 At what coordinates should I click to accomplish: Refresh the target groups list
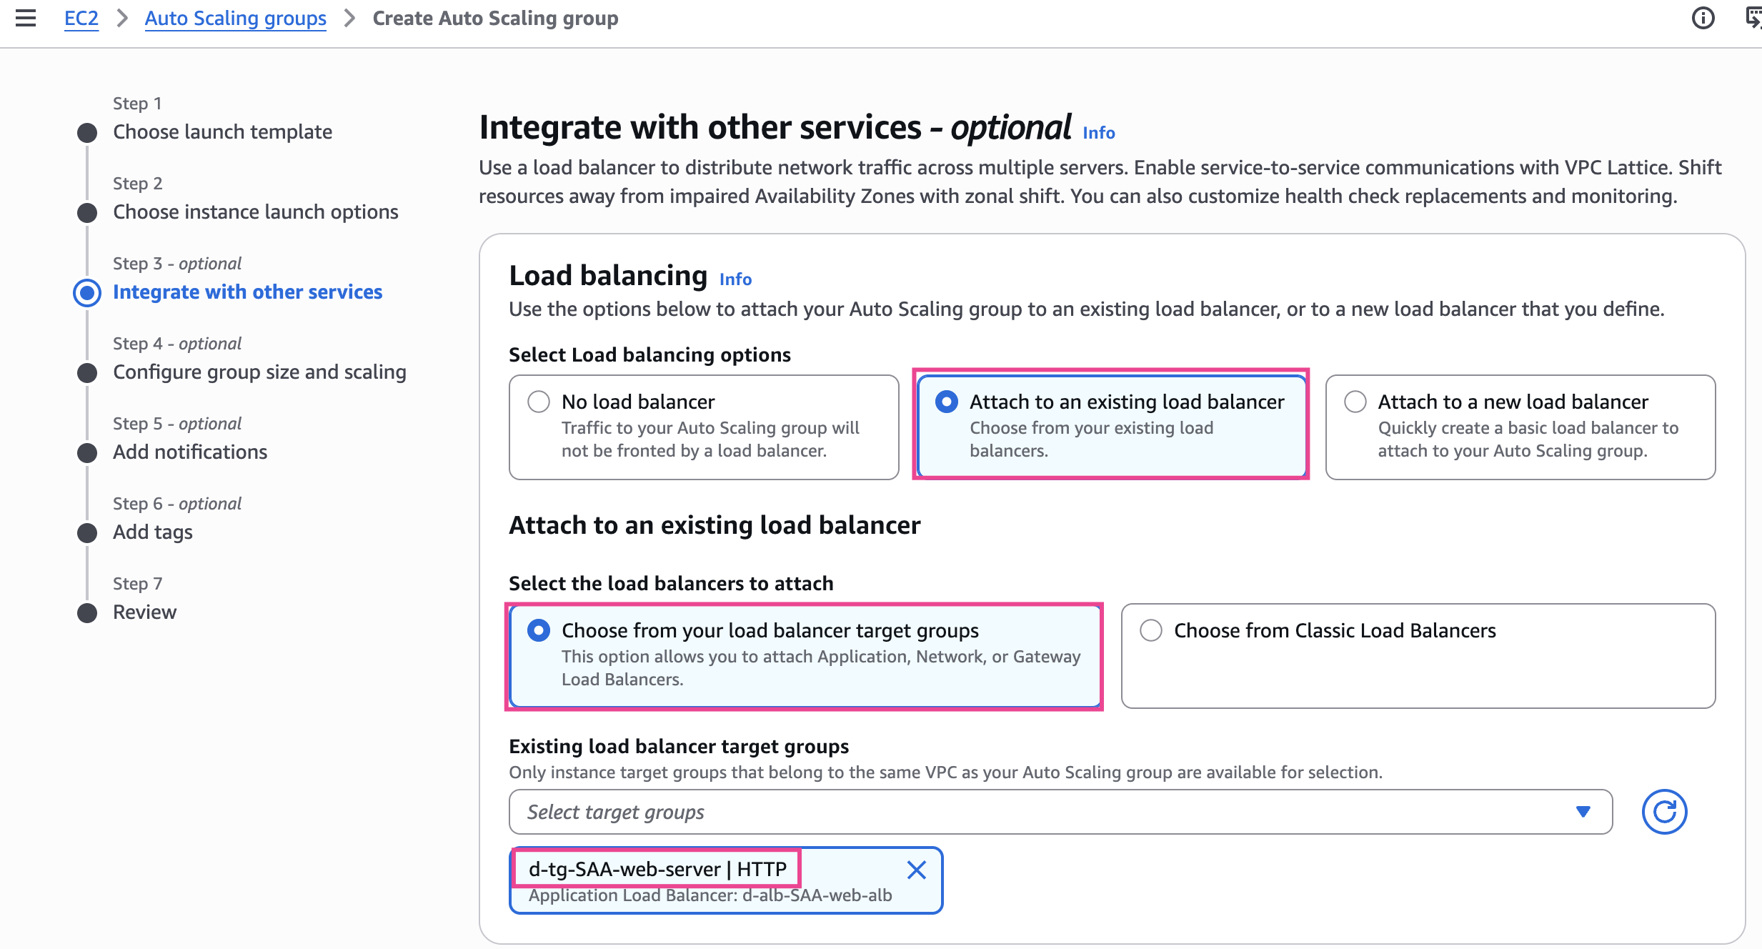coord(1663,812)
